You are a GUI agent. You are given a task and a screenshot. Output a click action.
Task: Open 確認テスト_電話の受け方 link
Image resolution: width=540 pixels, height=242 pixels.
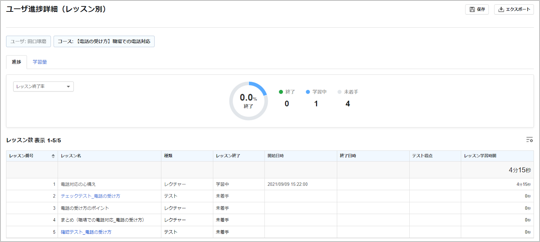[x=86, y=232]
